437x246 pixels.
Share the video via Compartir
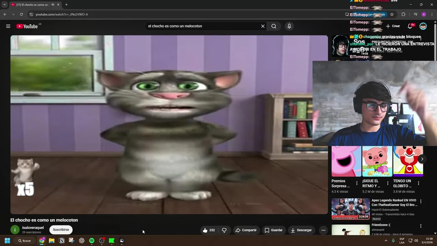(x=246, y=230)
